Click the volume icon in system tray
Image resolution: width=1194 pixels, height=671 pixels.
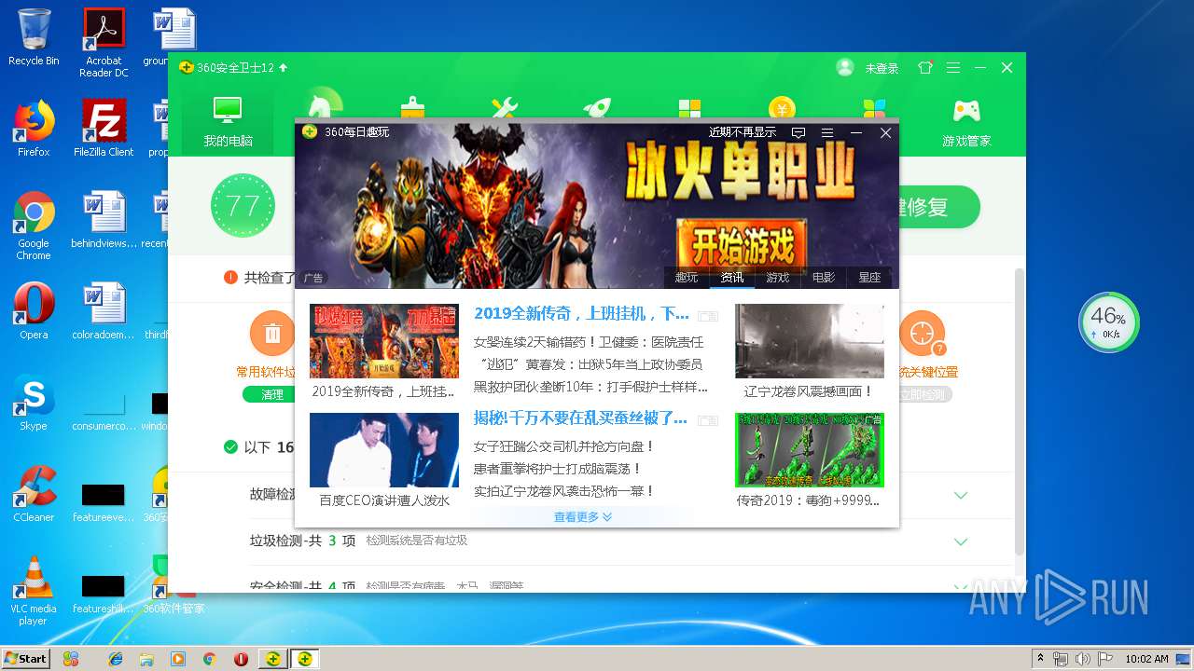click(x=1082, y=658)
